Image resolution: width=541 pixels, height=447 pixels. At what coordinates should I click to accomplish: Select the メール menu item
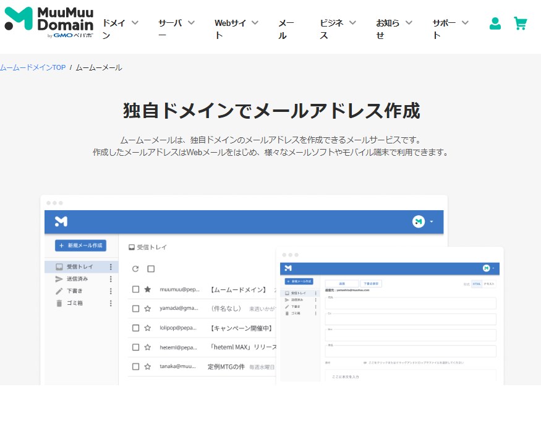point(286,28)
